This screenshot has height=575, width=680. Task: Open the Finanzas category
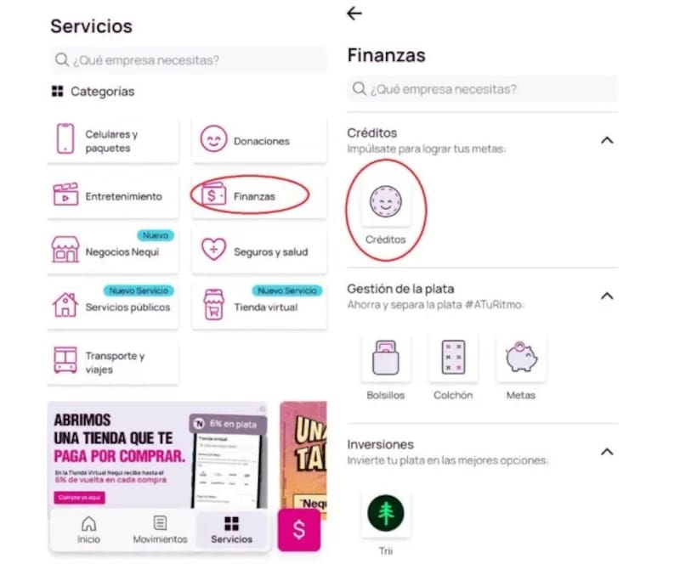coord(259,196)
